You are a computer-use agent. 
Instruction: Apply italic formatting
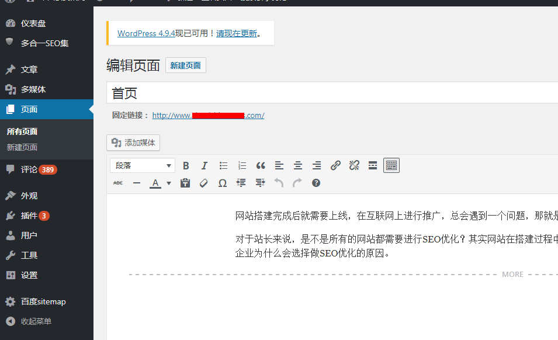(205, 165)
